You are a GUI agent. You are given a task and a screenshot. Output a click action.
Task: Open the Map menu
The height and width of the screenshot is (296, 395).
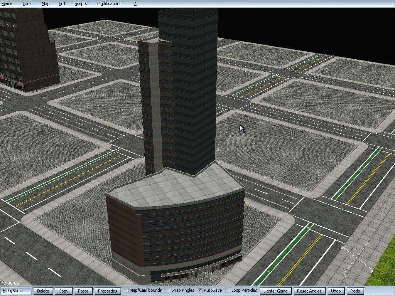pyautogui.click(x=46, y=3)
